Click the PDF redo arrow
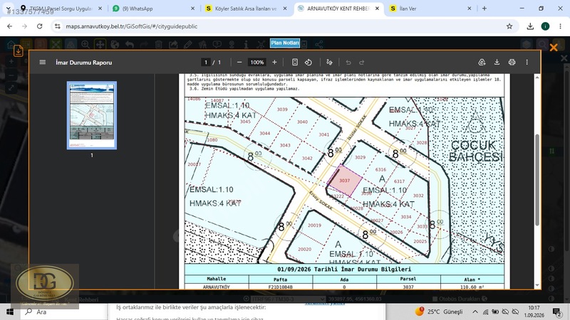The height and width of the screenshot is (320, 570). pyautogui.click(x=362, y=63)
